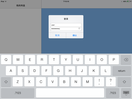The height and width of the screenshot is (99, 132).
Task: Tap the P key
Action: coord(114,60)
